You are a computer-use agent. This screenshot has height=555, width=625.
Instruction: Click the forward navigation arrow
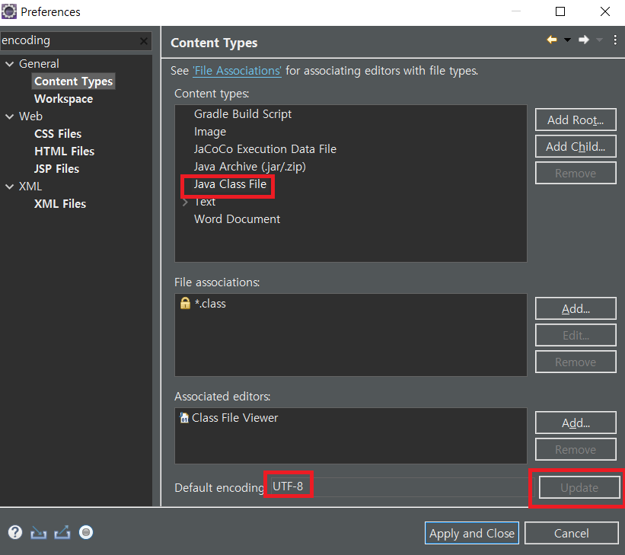click(x=584, y=40)
